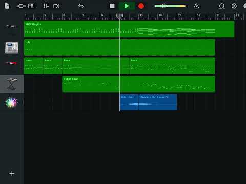Viewport: 246px width, 184px height.
Task: Select the first track's synth icon
Action: click(x=11, y=26)
